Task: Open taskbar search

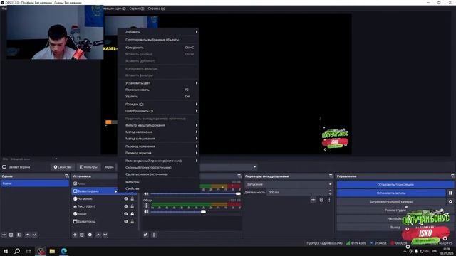Action: (17, 251)
